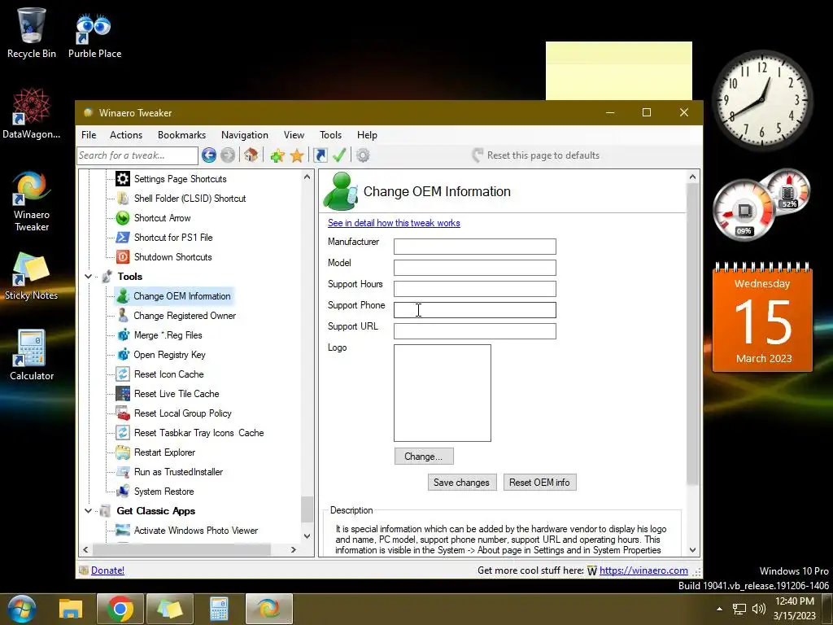This screenshot has width=833, height=625.
Task: Open the Recycle Bin desktop icon
Action: click(32, 33)
